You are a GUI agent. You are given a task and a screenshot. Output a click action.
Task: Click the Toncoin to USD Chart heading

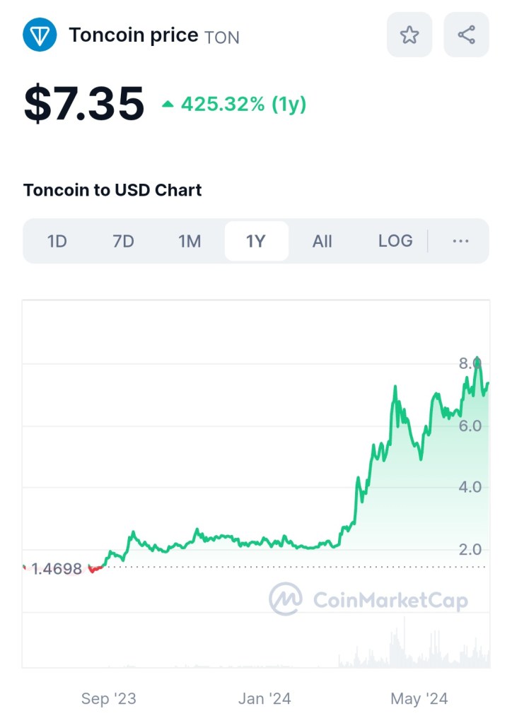point(112,190)
